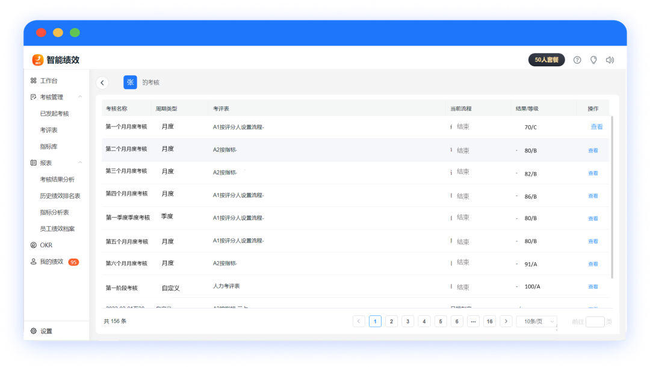Screen dimensions: 650x367
Task: Open the help question mark icon
Action: pos(577,60)
